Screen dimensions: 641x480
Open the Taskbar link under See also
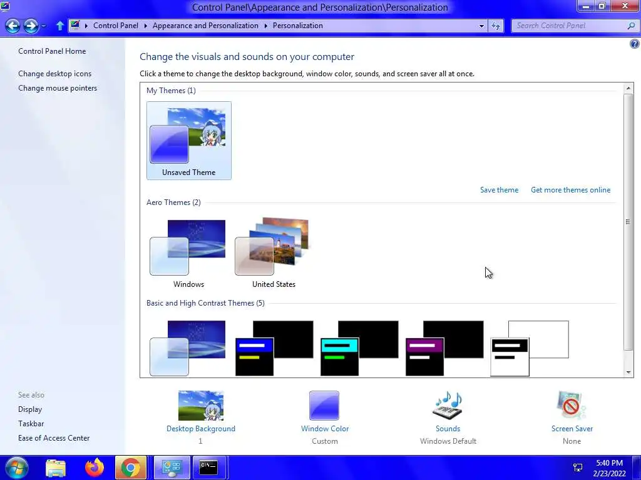pos(31,423)
